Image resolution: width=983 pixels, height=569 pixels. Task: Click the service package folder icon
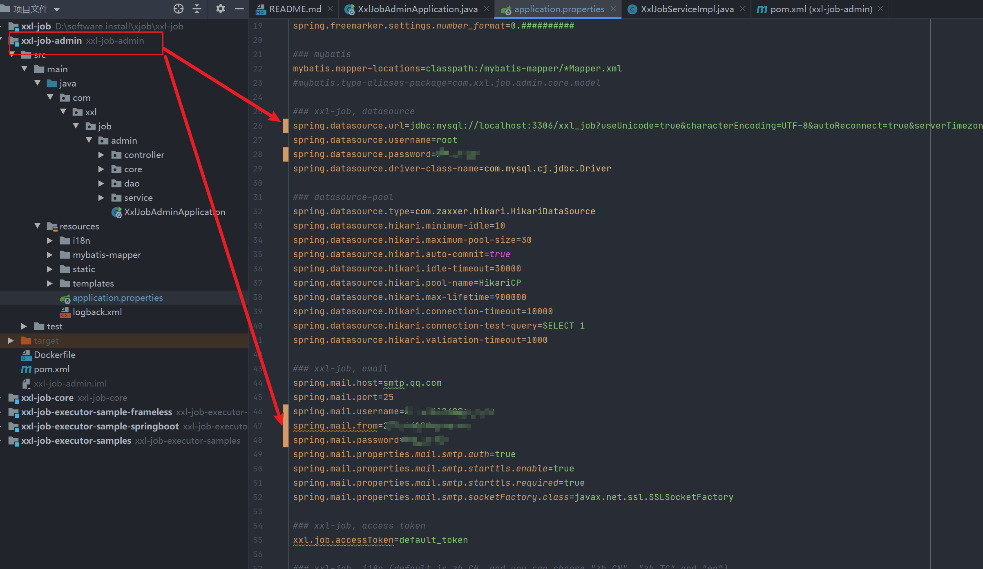[x=116, y=198]
